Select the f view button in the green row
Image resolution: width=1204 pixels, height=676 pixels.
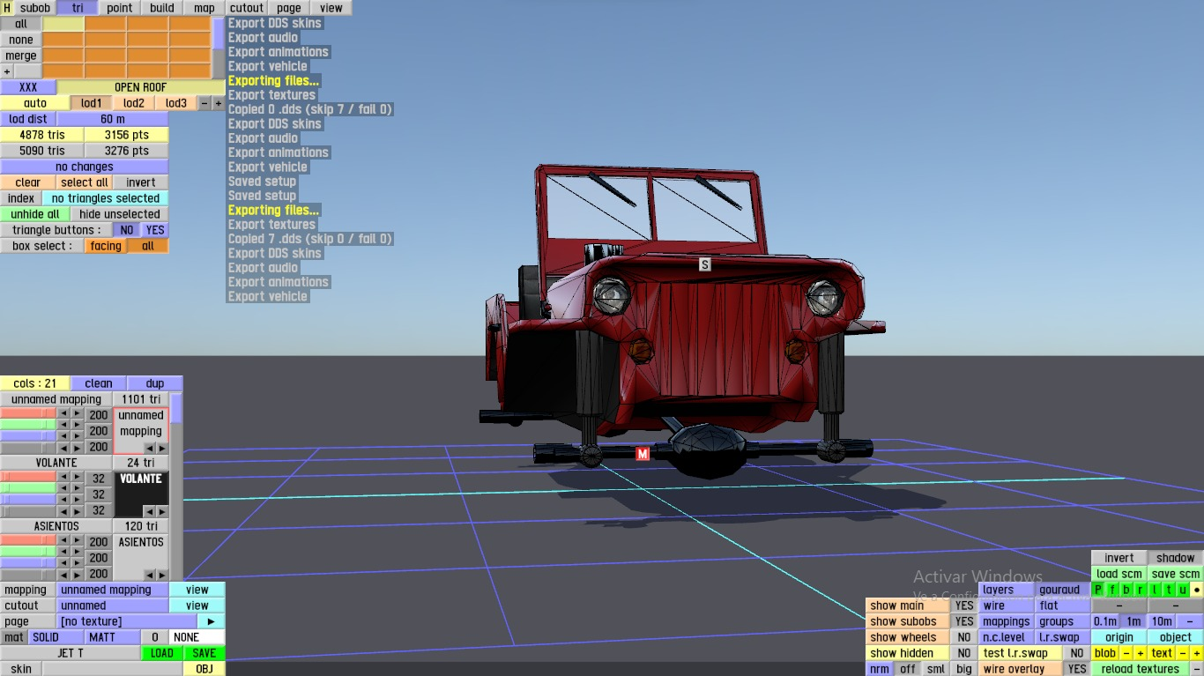[1112, 590]
